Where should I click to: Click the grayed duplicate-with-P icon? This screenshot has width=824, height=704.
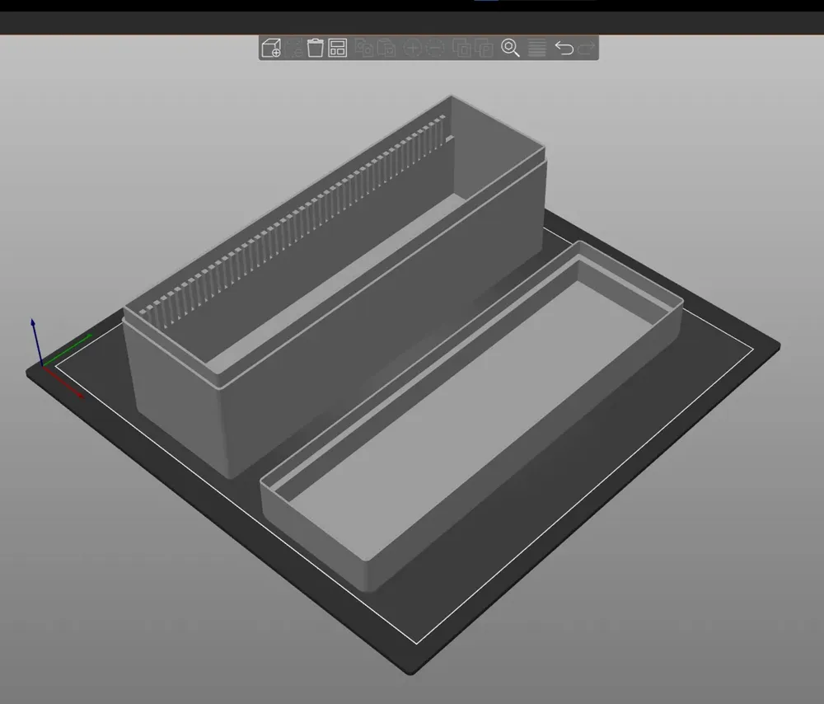tap(484, 49)
